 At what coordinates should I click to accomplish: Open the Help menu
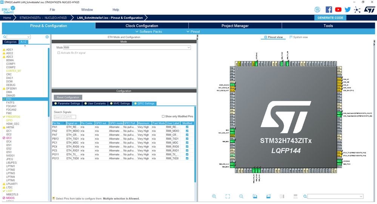115,9
